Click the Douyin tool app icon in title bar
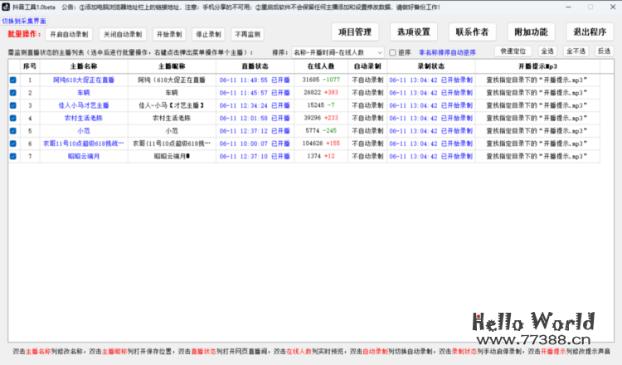 [6, 7]
